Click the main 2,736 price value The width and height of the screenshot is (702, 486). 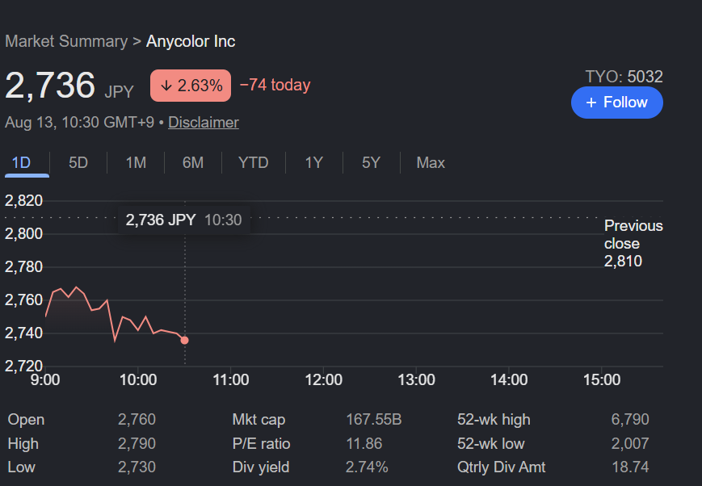pyautogui.click(x=50, y=85)
